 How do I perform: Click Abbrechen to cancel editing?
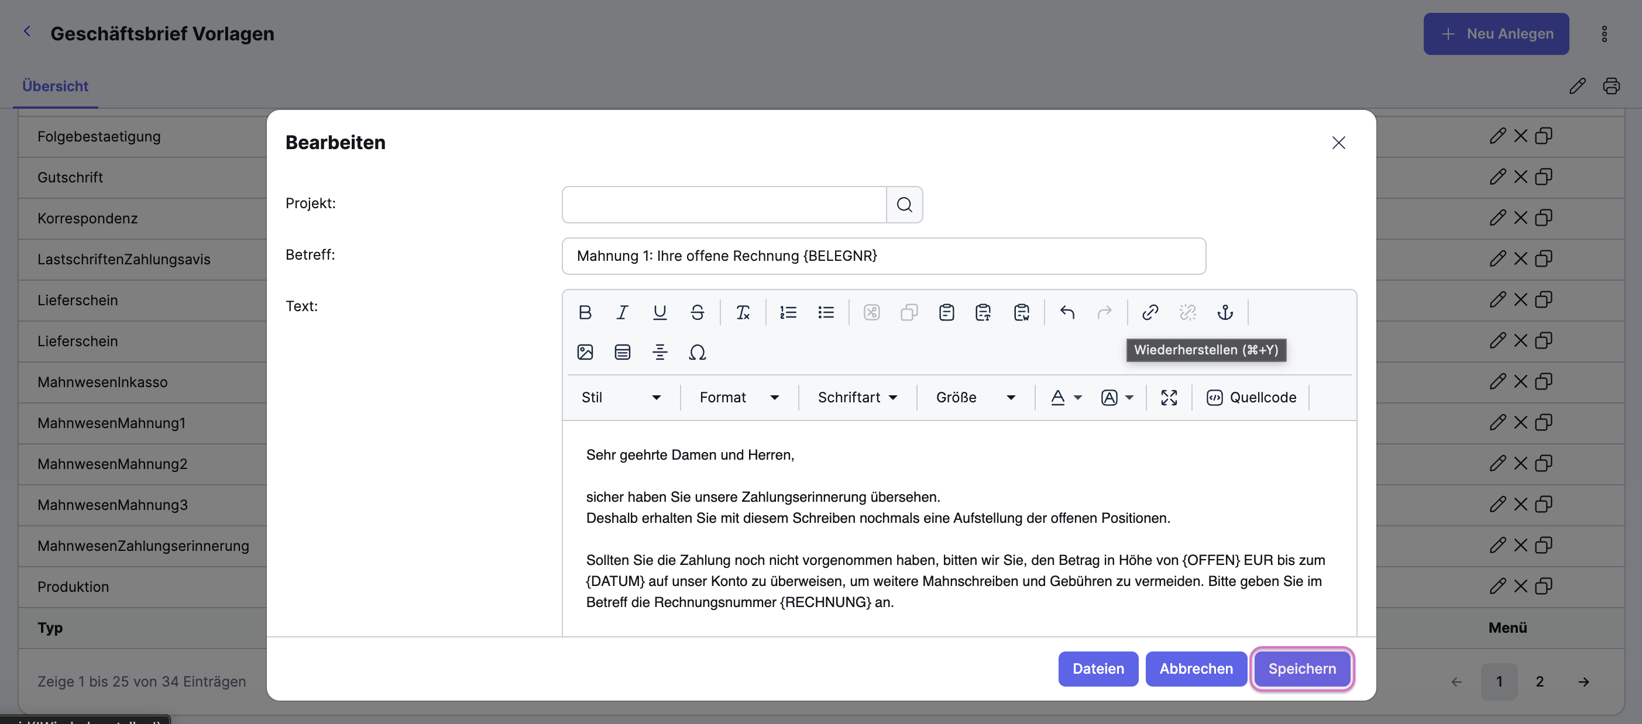(1196, 668)
